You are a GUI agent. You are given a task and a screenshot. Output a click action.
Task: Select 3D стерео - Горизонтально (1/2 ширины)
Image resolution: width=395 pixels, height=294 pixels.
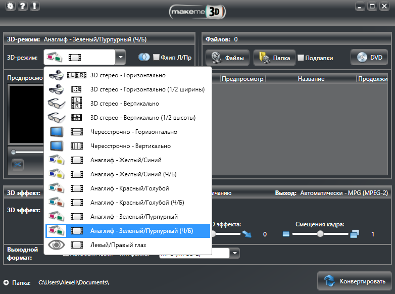click(x=128, y=89)
